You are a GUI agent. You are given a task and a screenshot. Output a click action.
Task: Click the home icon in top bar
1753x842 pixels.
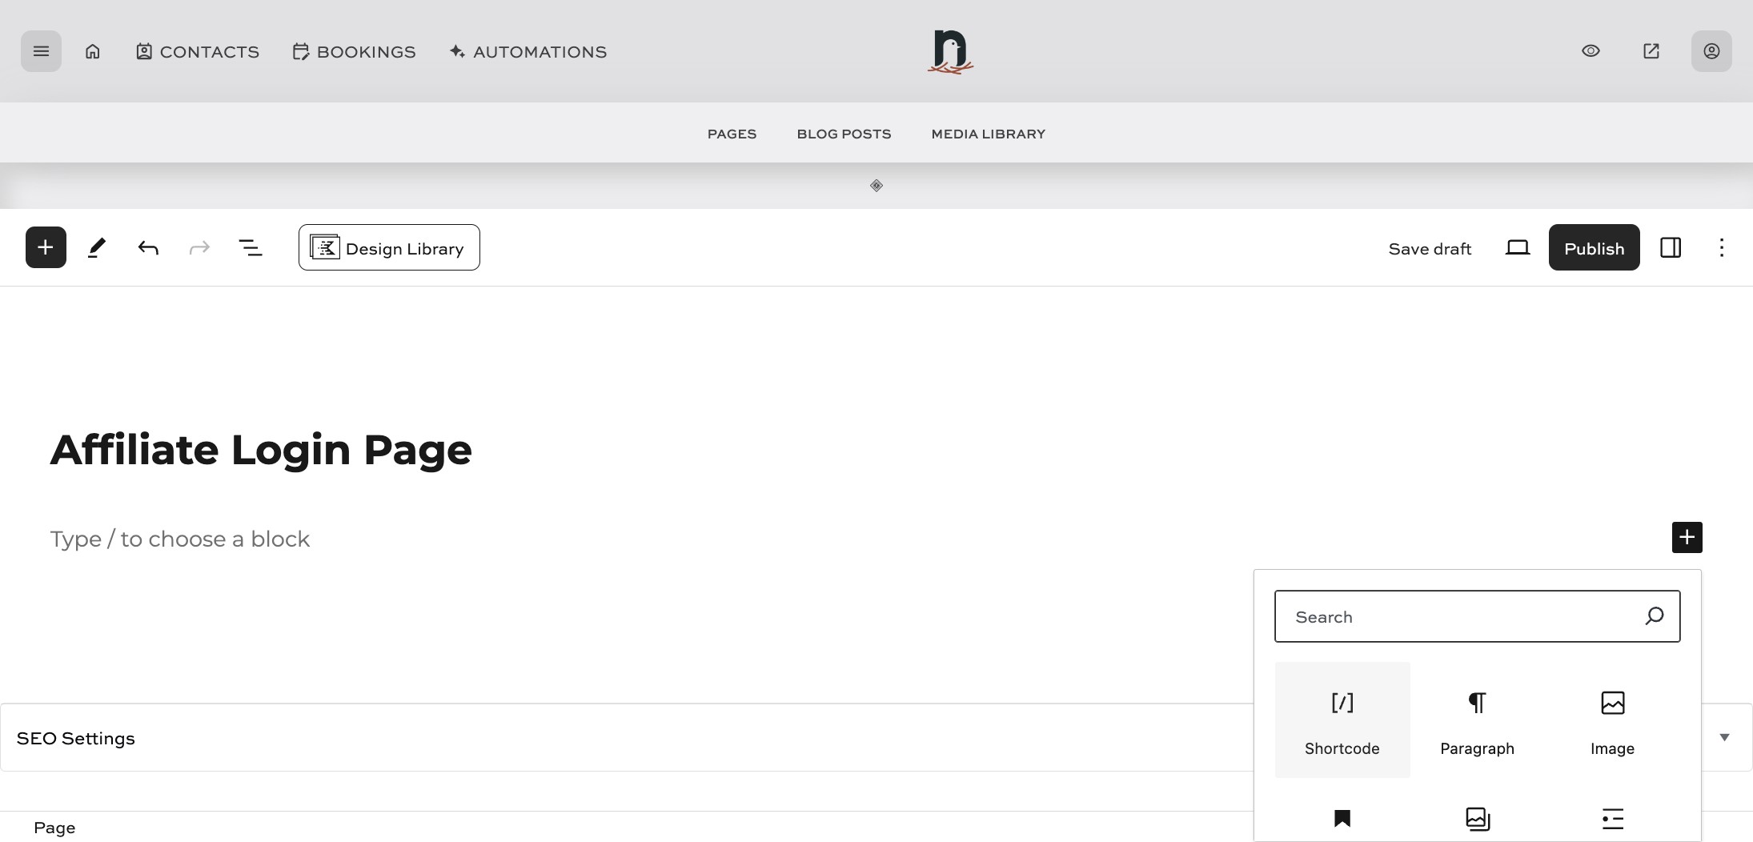[x=92, y=50]
